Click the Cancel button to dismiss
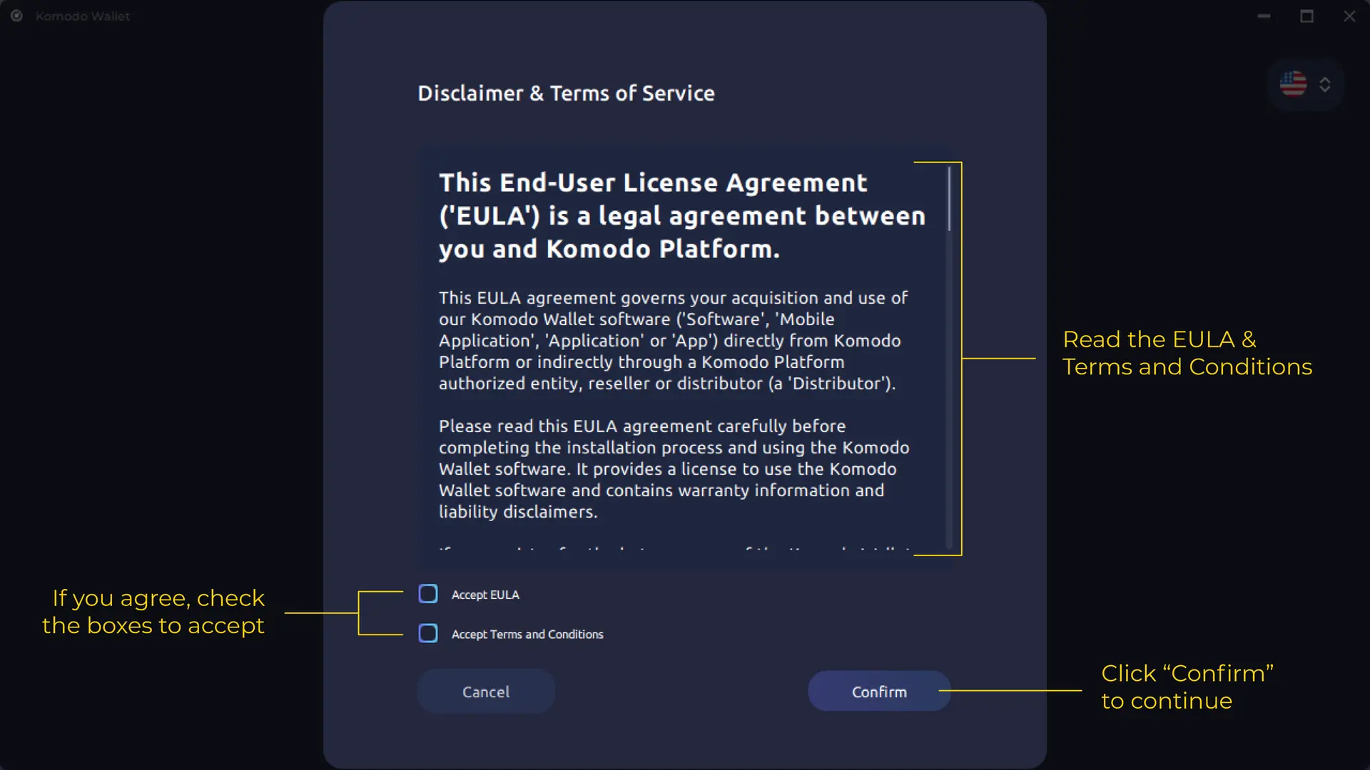This screenshot has height=770, width=1370. (x=485, y=692)
